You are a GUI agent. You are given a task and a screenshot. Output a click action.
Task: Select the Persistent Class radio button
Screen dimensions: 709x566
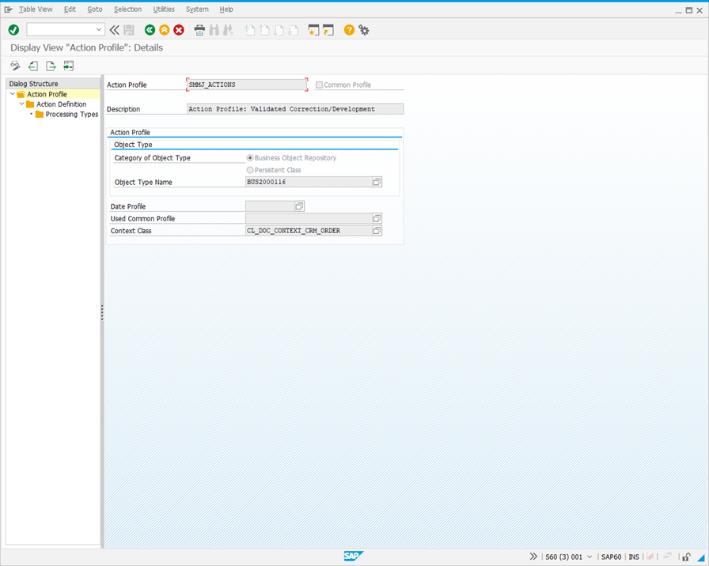[x=250, y=169]
